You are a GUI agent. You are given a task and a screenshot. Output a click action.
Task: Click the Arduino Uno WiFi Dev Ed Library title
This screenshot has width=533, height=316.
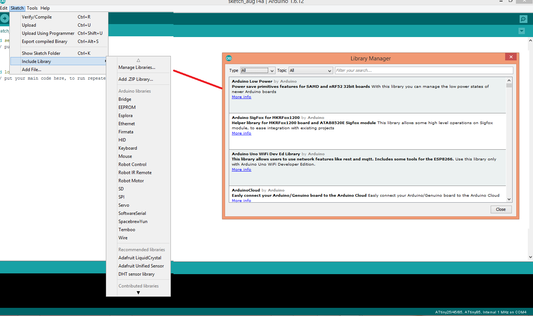(266, 154)
